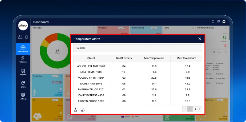Viewport: 246px width, 122px height.
Task: Open the user profile icon
Action: (20, 37)
